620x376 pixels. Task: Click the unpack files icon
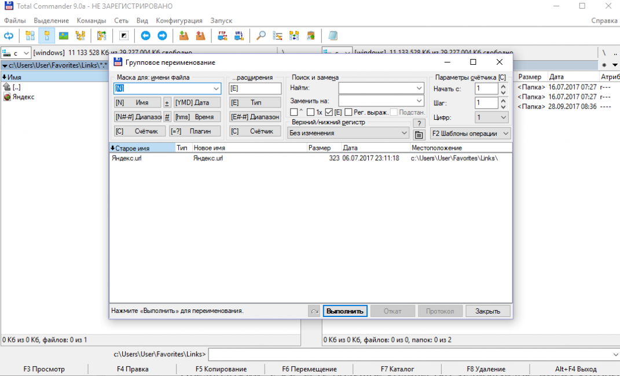pos(200,36)
